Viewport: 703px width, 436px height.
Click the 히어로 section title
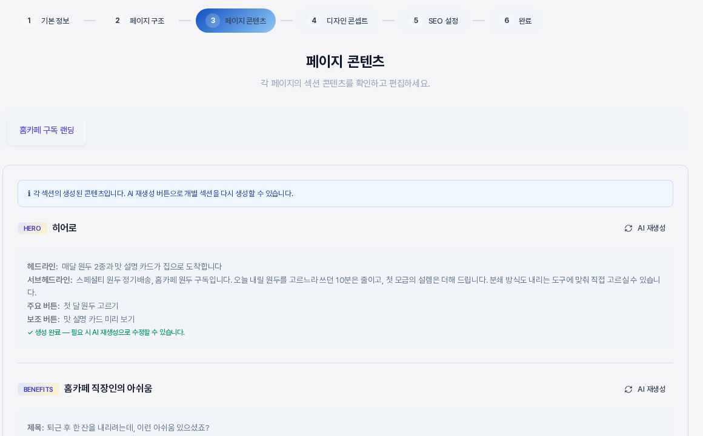[64, 228]
